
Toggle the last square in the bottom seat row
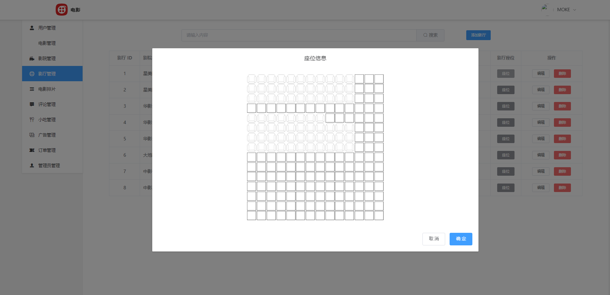tap(379, 215)
